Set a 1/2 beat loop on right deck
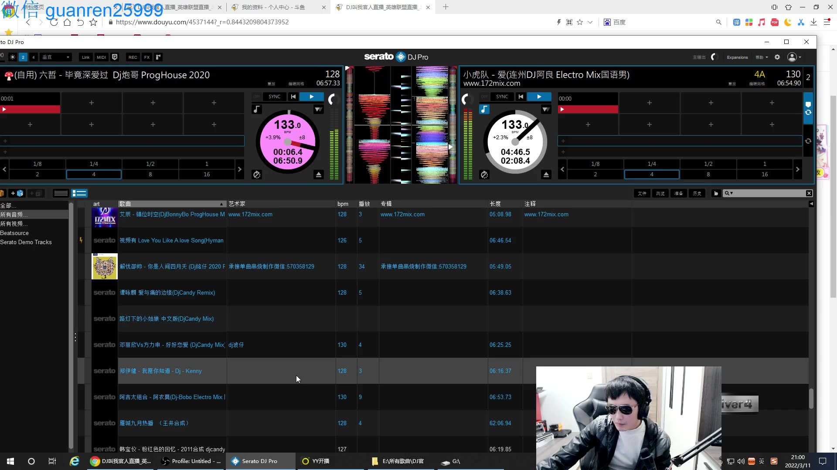 click(x=708, y=164)
